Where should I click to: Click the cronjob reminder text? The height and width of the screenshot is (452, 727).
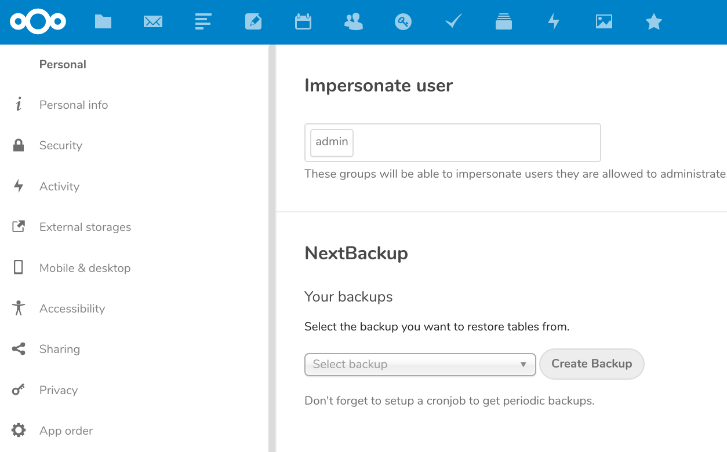point(449,400)
